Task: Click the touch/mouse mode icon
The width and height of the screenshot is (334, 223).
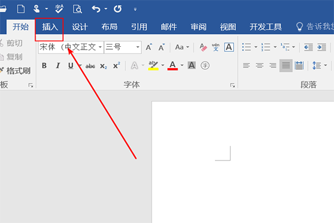Action: tap(36, 9)
